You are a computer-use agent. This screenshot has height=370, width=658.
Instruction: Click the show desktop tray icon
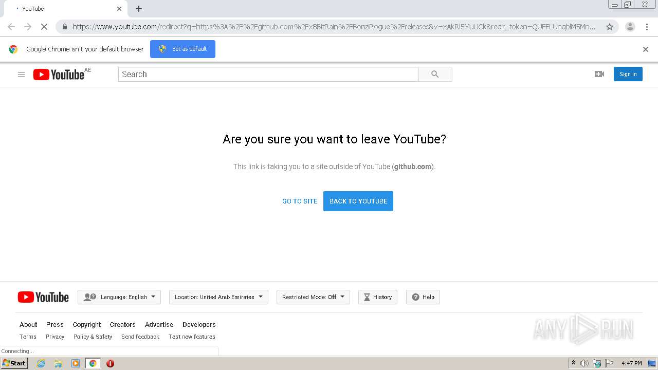click(652, 363)
